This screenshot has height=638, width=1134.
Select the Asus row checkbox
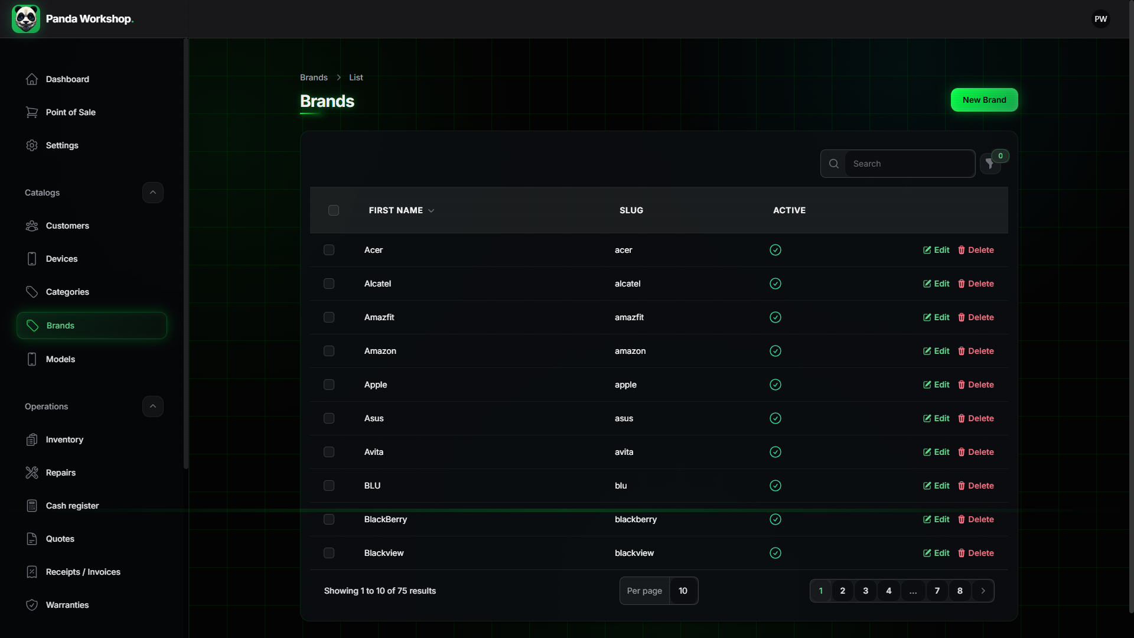pyautogui.click(x=329, y=418)
